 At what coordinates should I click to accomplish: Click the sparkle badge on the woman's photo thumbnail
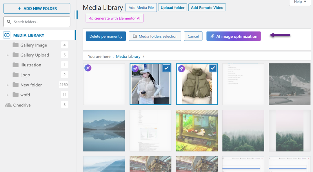(x=135, y=68)
